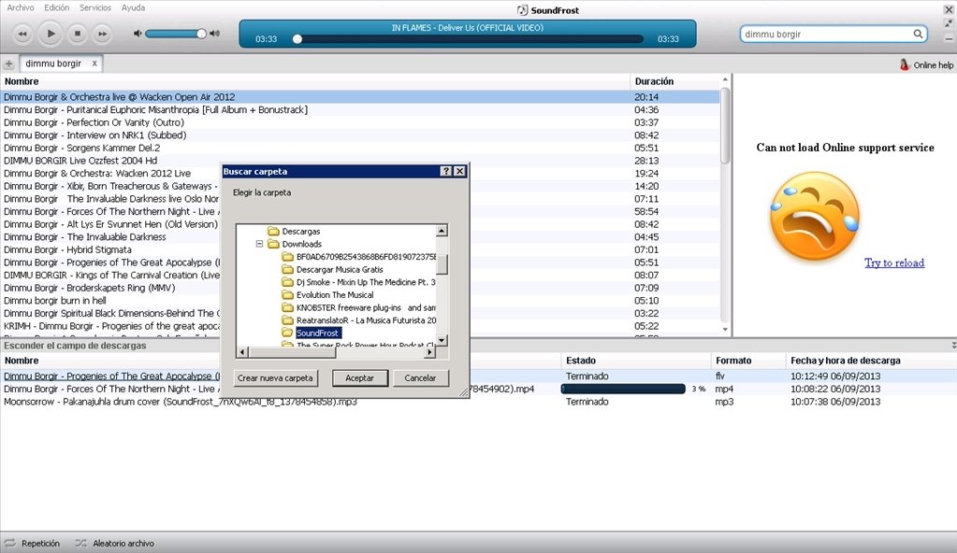This screenshot has height=553, width=957.
Task: Select Puritanical Euphoric Misanthropia Full Album result
Action: [360, 109]
